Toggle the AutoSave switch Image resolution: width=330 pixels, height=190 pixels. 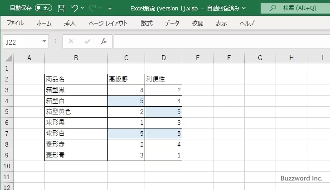[x=44, y=8]
